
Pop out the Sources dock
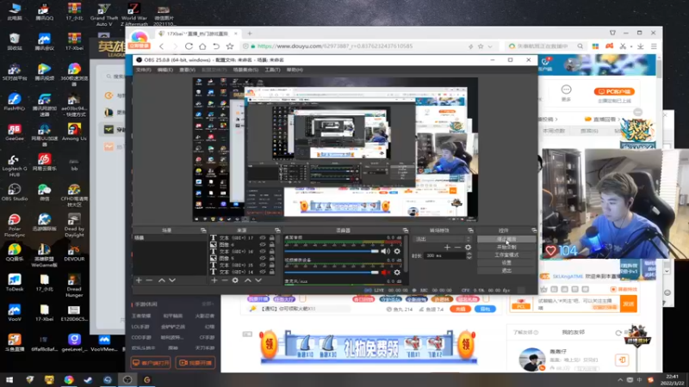(277, 230)
